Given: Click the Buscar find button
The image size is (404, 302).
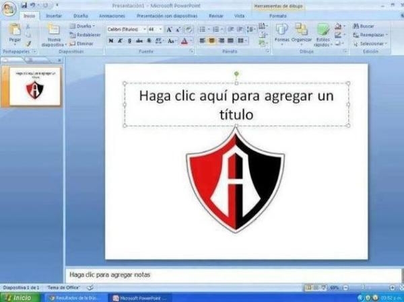Looking at the screenshot, I should (364, 26).
